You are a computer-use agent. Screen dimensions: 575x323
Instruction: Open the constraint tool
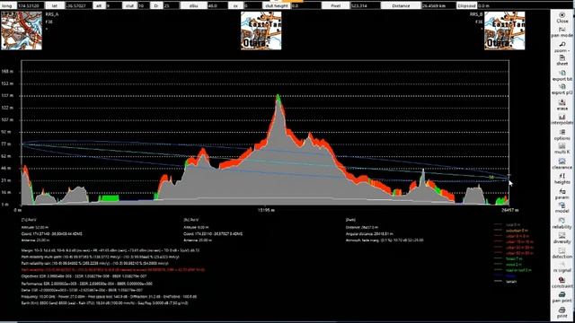point(562,283)
